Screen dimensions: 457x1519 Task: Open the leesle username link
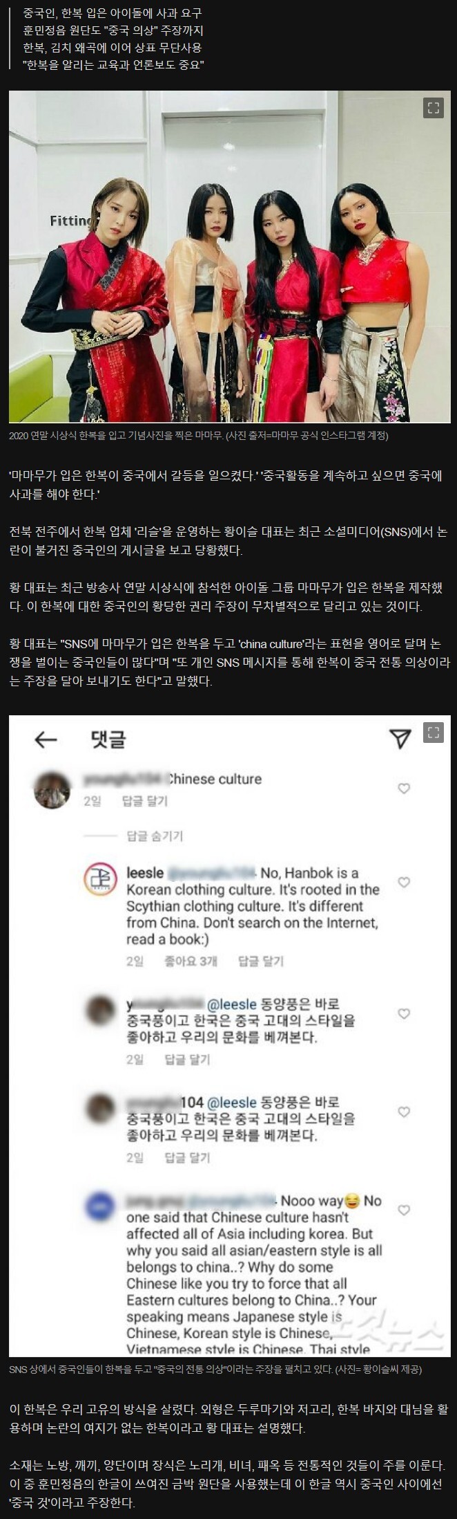145,873
